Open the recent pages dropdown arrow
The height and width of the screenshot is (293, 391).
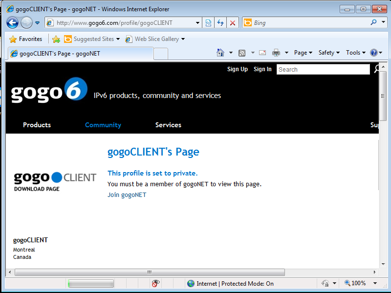pos(38,23)
